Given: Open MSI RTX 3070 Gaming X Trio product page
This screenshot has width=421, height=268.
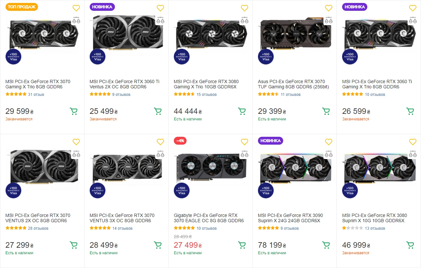Looking at the screenshot, I should (x=38, y=84).
